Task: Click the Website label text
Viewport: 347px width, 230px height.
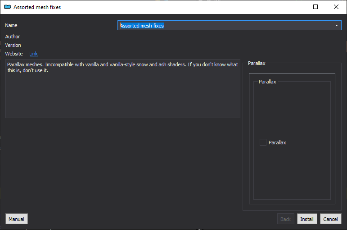Action: tap(14, 54)
